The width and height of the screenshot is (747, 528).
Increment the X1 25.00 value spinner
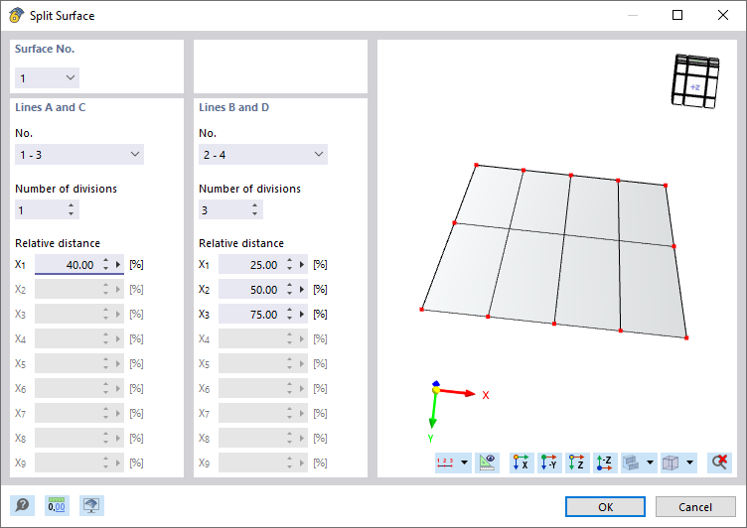[x=290, y=261]
